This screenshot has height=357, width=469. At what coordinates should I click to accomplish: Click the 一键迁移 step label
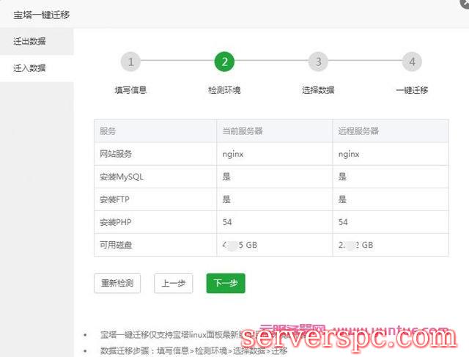tap(412, 90)
